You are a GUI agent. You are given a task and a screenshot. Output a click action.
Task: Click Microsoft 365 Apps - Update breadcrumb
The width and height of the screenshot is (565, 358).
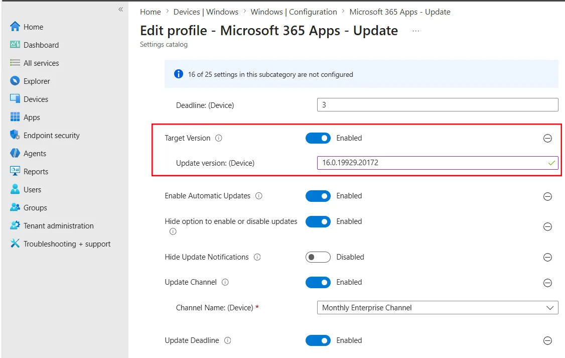(x=399, y=12)
